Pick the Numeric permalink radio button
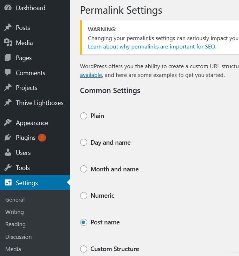This screenshot has width=239, height=256. (x=84, y=196)
